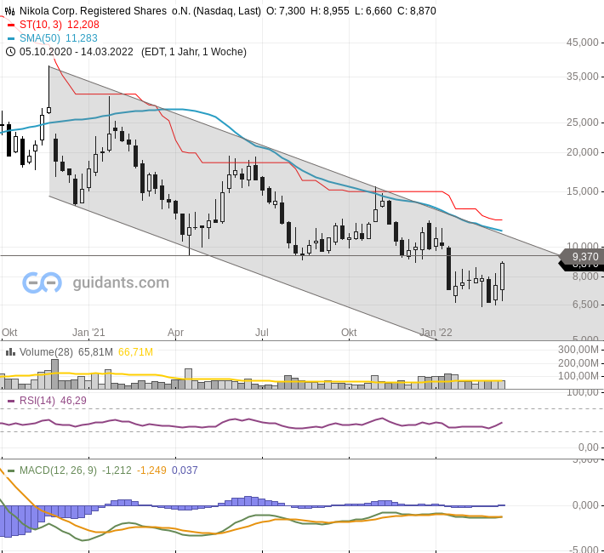The width and height of the screenshot is (604, 553).
Task: Click the open price O: 7,300
Action: (x=286, y=11)
